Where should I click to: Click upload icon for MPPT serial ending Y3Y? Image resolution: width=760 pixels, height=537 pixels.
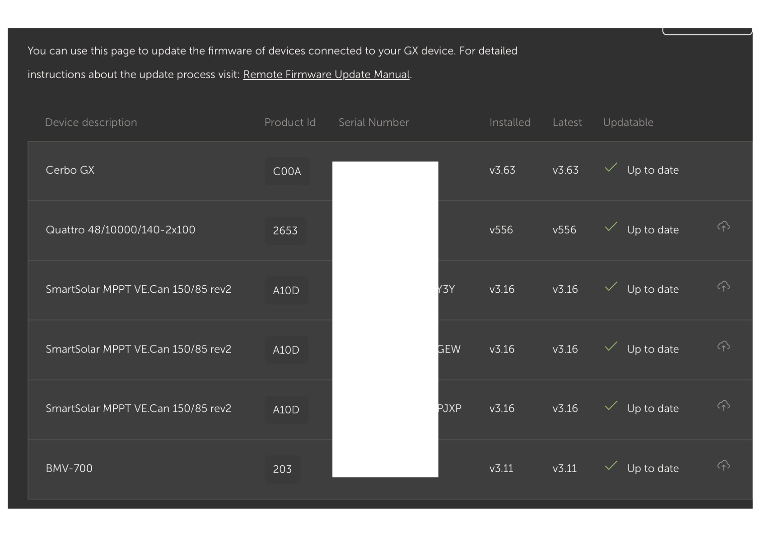[x=723, y=287]
